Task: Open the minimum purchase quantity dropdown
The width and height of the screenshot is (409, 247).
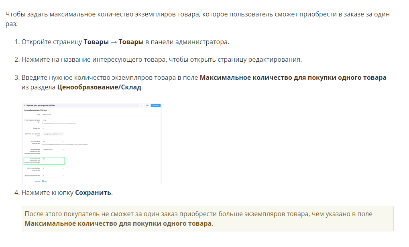Action: pos(53,150)
